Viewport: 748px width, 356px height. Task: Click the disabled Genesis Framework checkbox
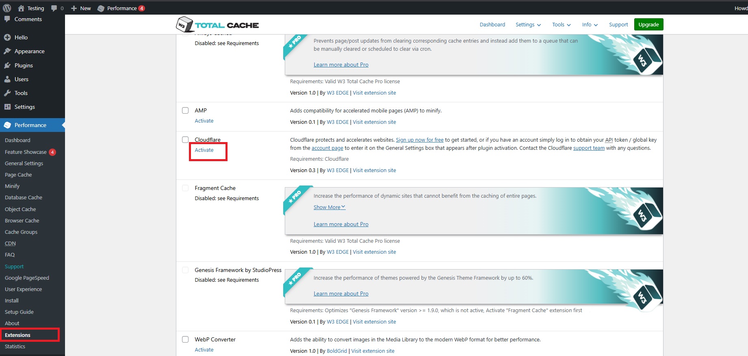coord(185,270)
